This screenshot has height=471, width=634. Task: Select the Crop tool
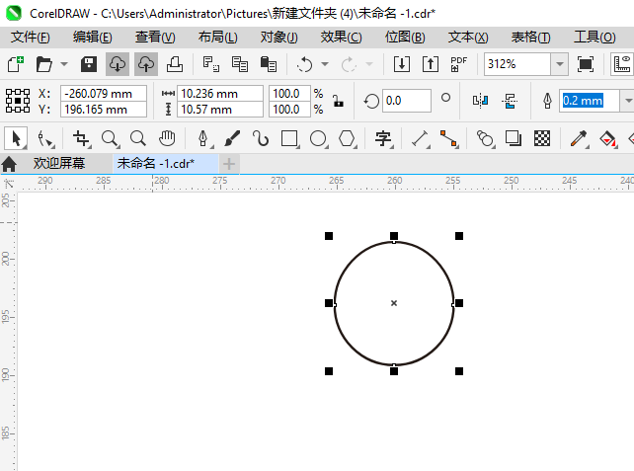point(81,138)
